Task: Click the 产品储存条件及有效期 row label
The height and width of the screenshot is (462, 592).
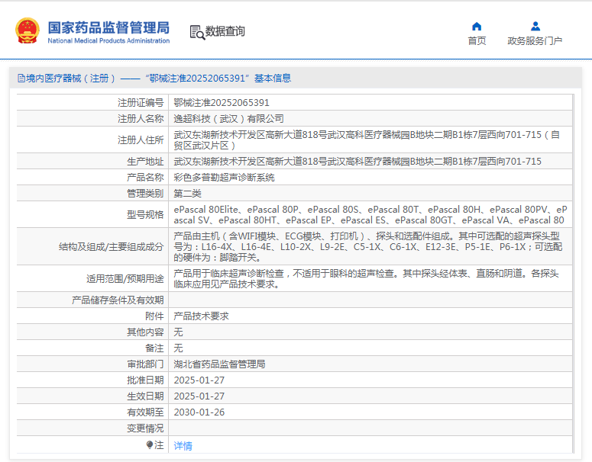Action: click(x=118, y=300)
